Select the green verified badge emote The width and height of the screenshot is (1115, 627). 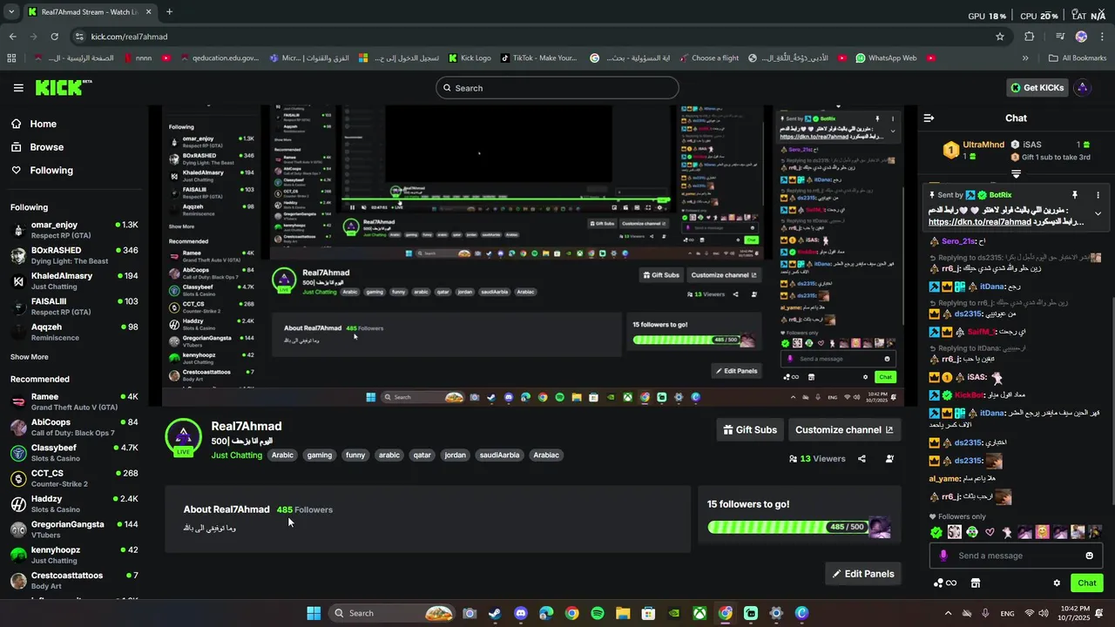(936, 532)
